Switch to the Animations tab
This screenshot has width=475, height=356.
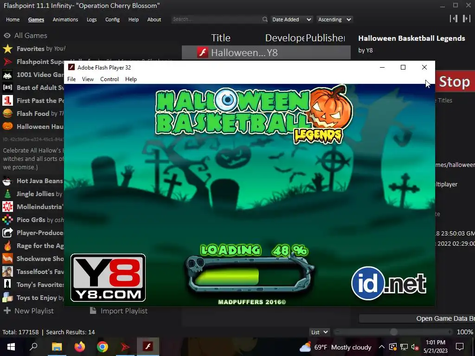(x=65, y=19)
